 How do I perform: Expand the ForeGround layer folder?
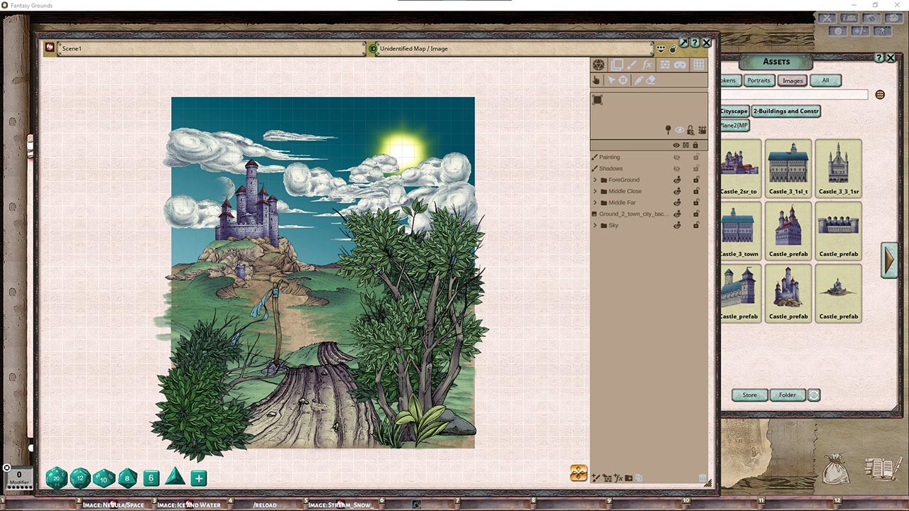tap(595, 180)
